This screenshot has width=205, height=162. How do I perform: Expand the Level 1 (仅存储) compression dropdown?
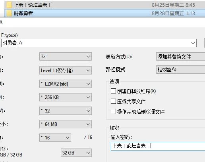[66, 71]
